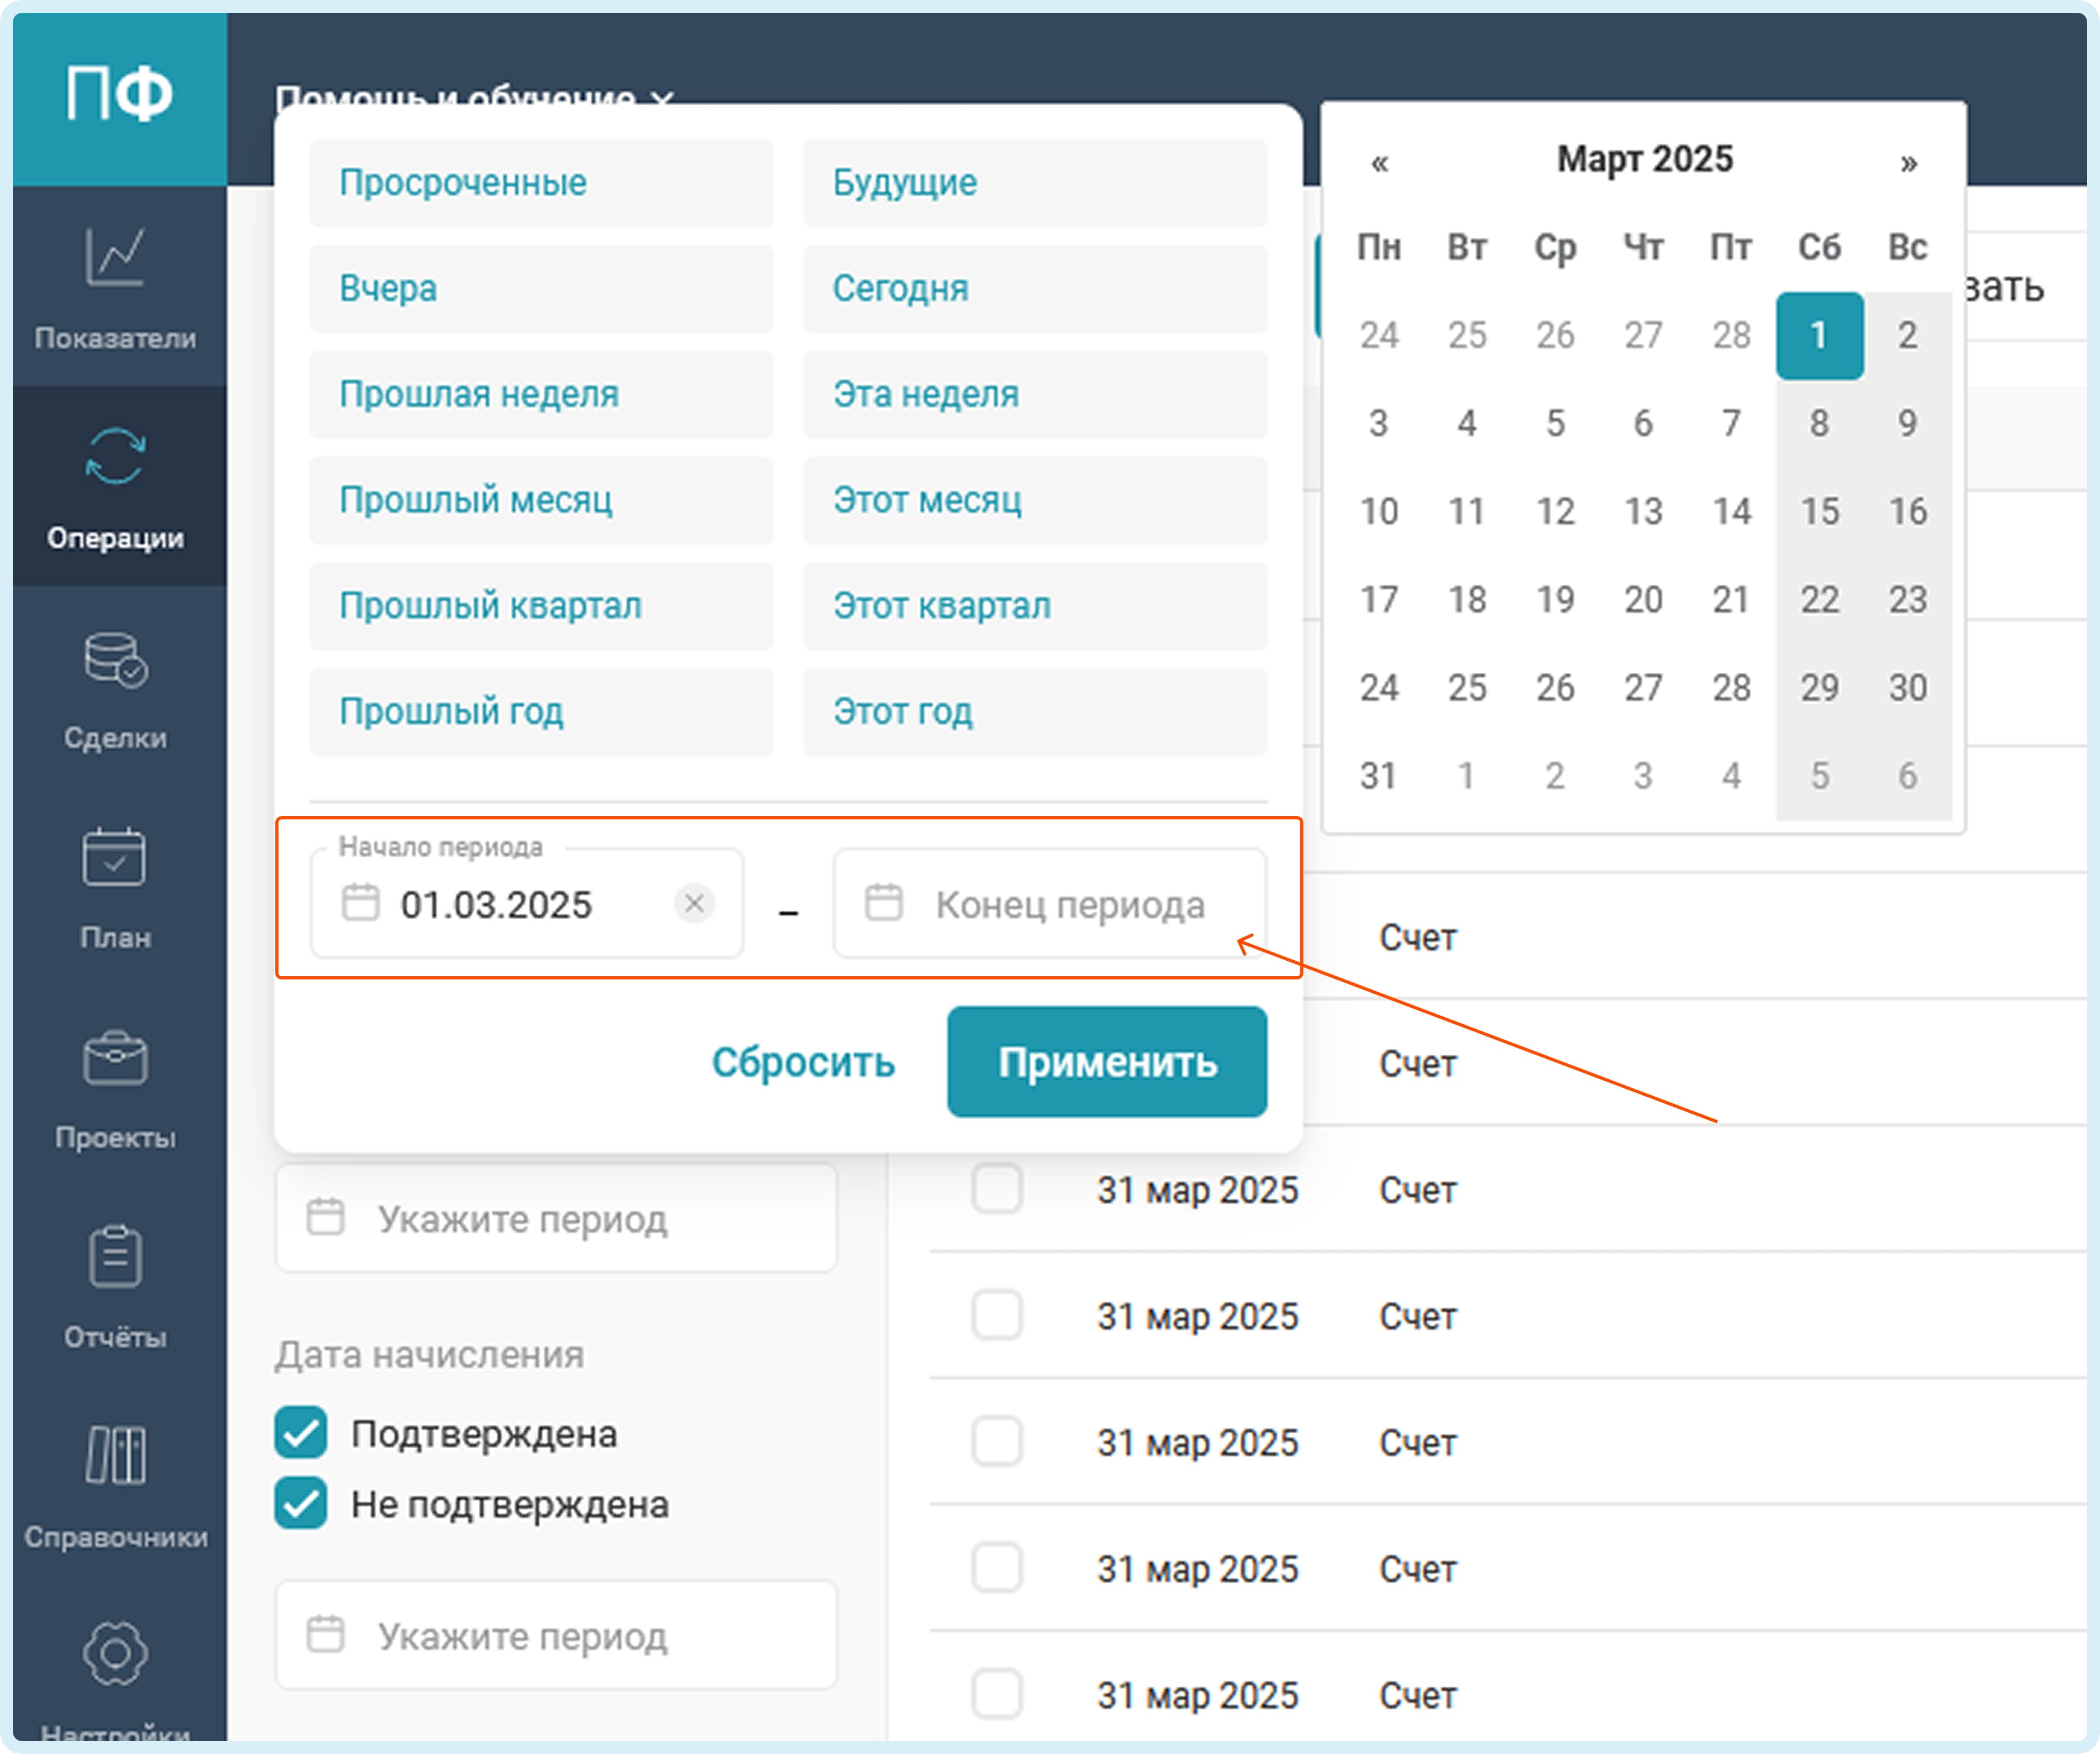The height and width of the screenshot is (1754, 2100).
Task: Select the Эта неделя preset
Action: point(1035,395)
